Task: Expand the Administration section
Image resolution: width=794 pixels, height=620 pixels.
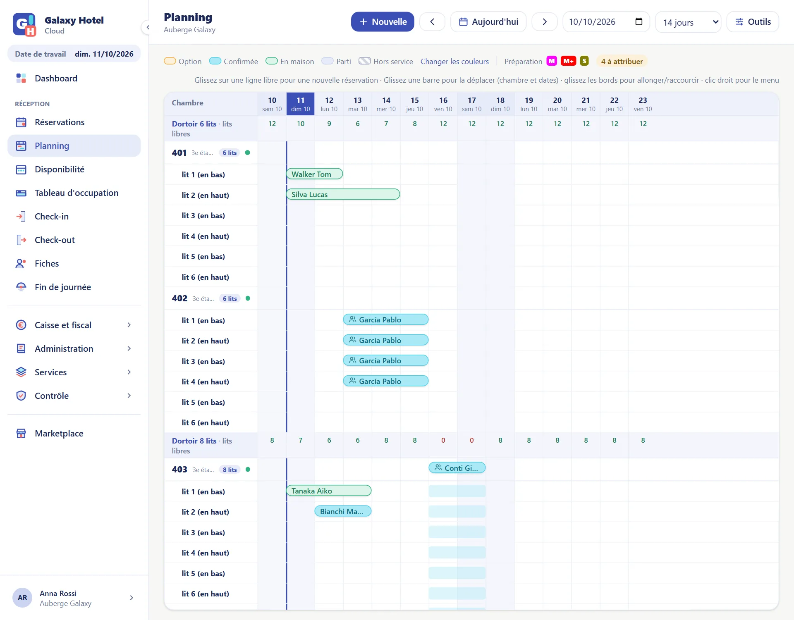Action: point(74,348)
